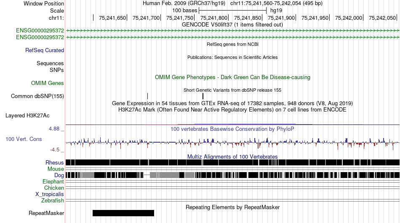The image size is (400, 223).
Task: Open 100 Vert. Cons track label
Action: coord(24,139)
